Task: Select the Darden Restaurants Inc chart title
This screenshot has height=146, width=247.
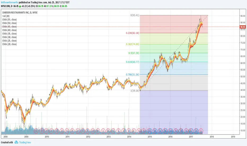Action: (20, 12)
